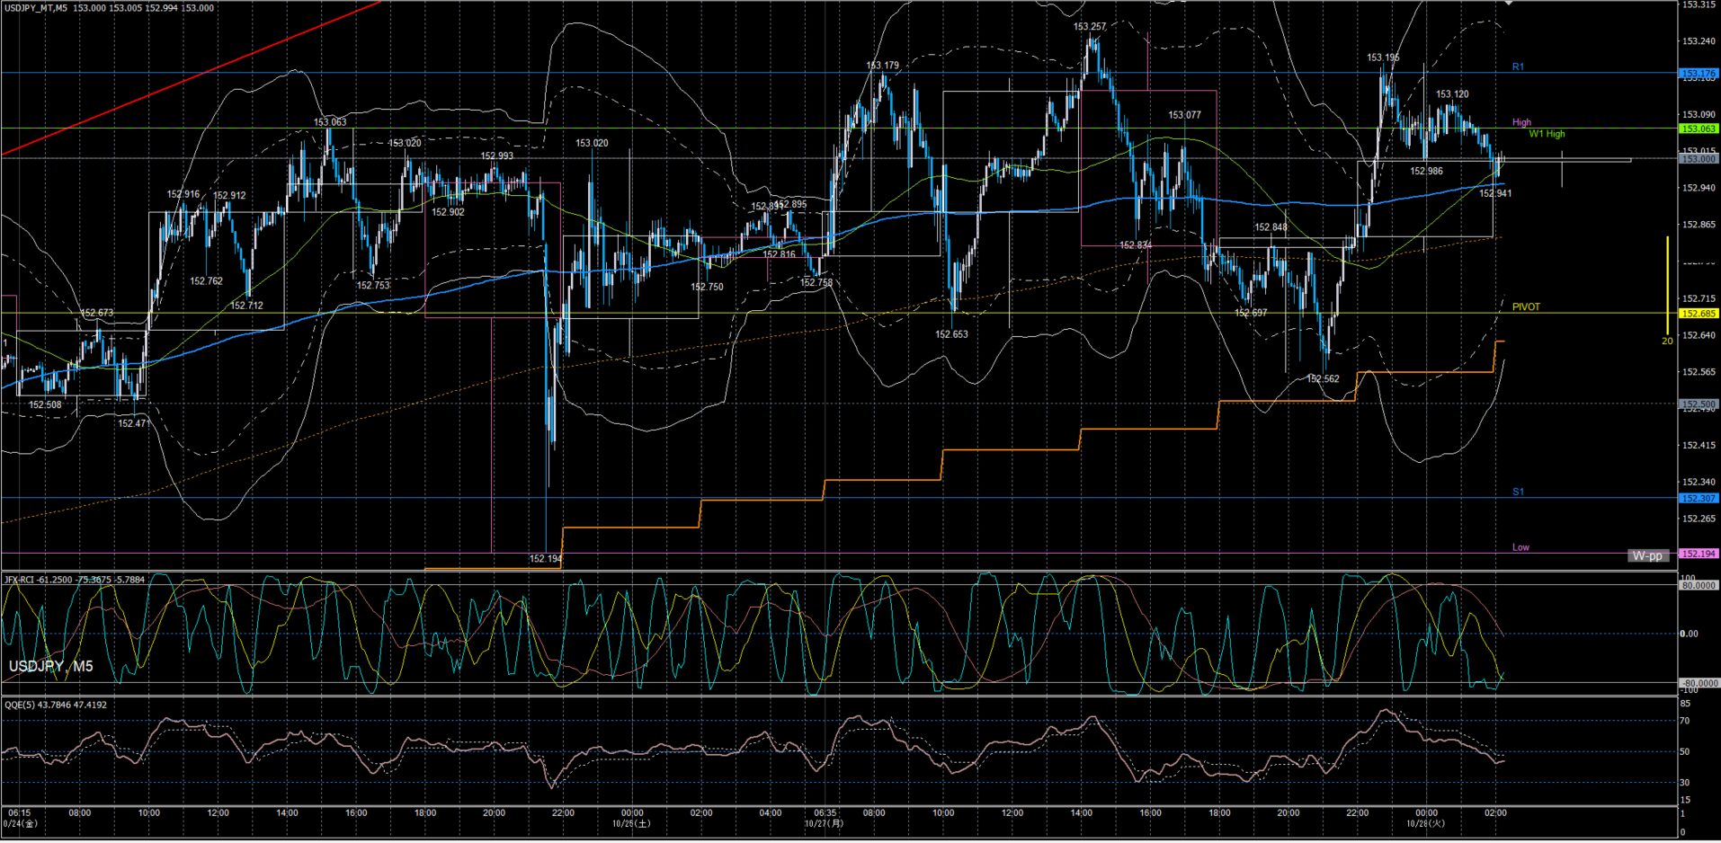This screenshot has width=1721, height=843.
Task: Click the current price 153.000 tag
Action: click(1699, 159)
